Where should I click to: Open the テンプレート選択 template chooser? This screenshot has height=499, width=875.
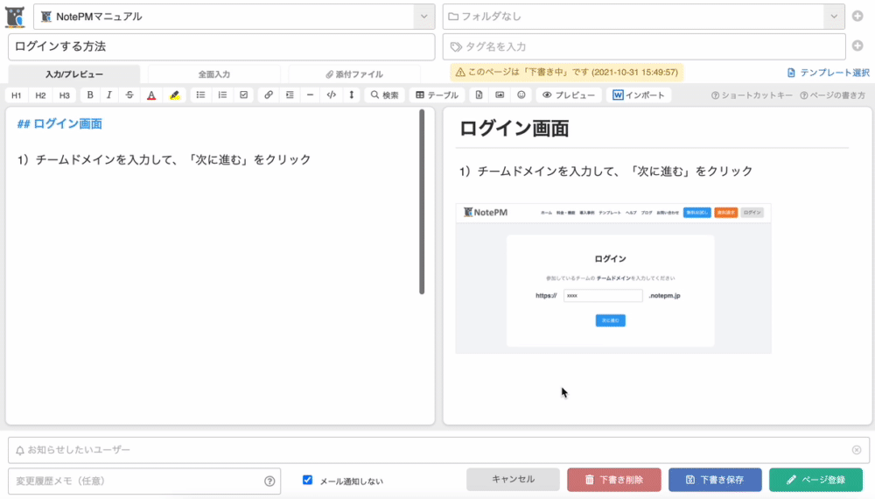coord(828,73)
